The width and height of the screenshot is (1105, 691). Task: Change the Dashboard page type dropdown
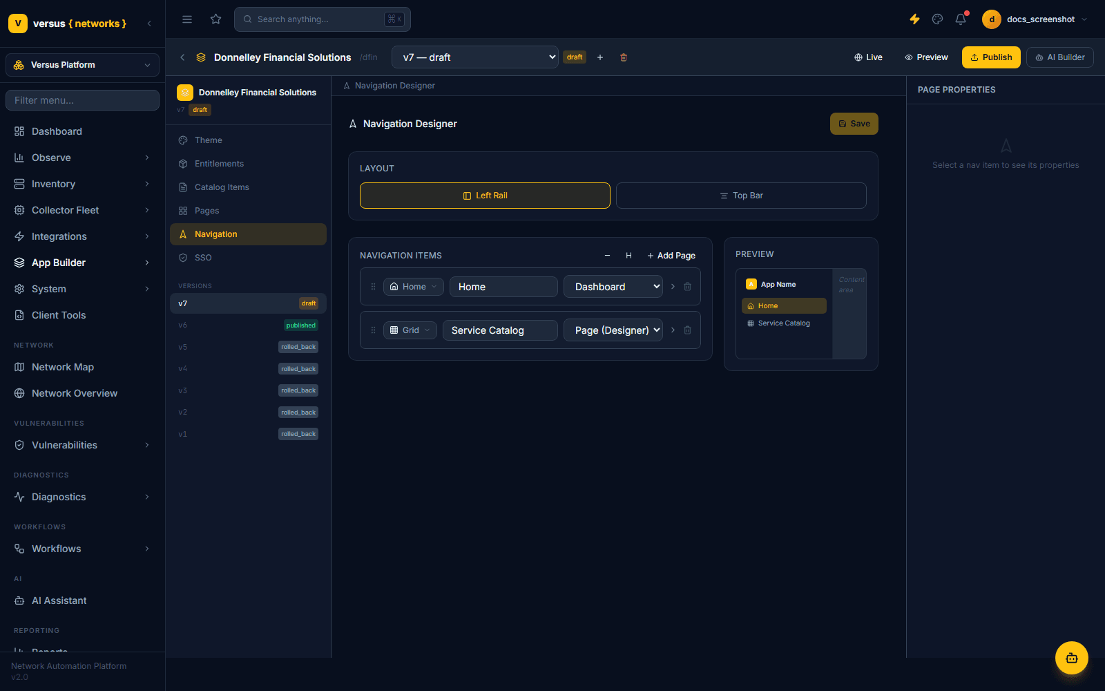pyautogui.click(x=613, y=287)
